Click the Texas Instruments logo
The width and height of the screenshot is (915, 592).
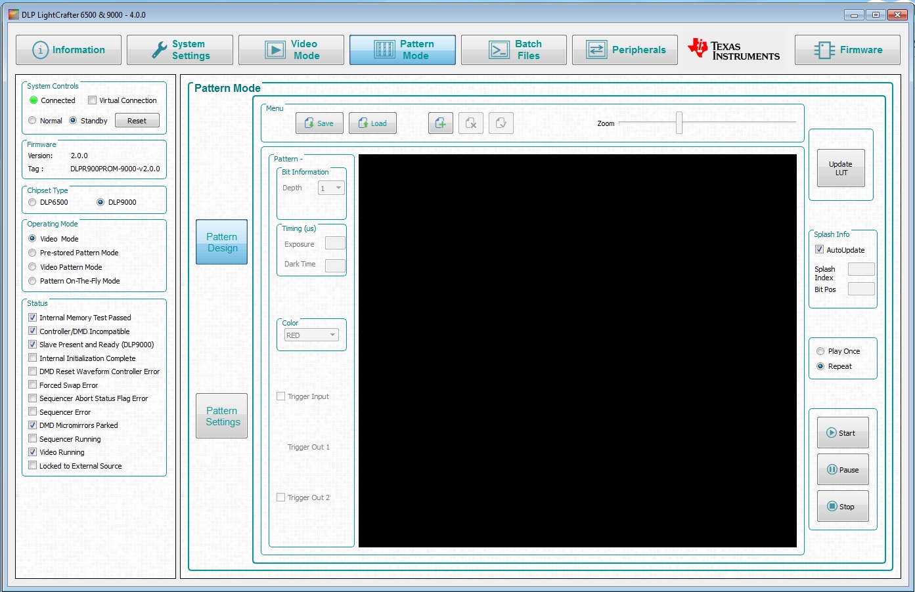(x=734, y=50)
